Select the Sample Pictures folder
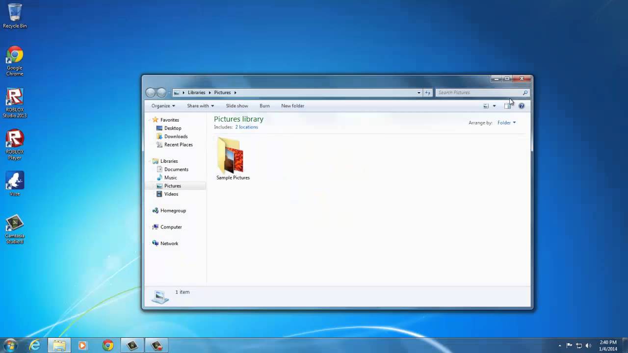 coord(233,159)
